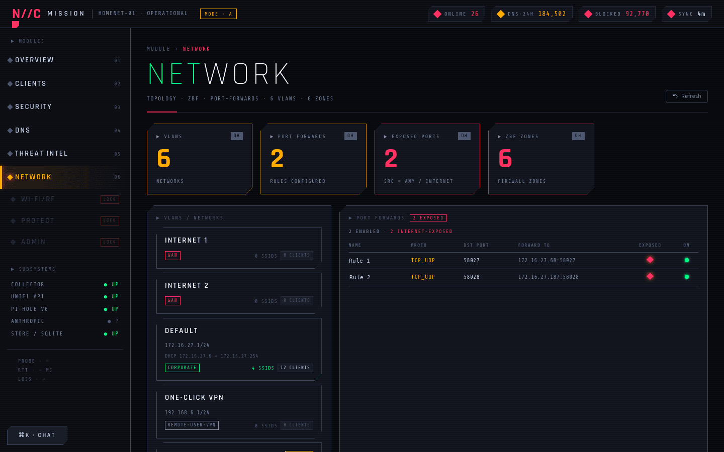Click the arrow beside VLANS card title

158,137
